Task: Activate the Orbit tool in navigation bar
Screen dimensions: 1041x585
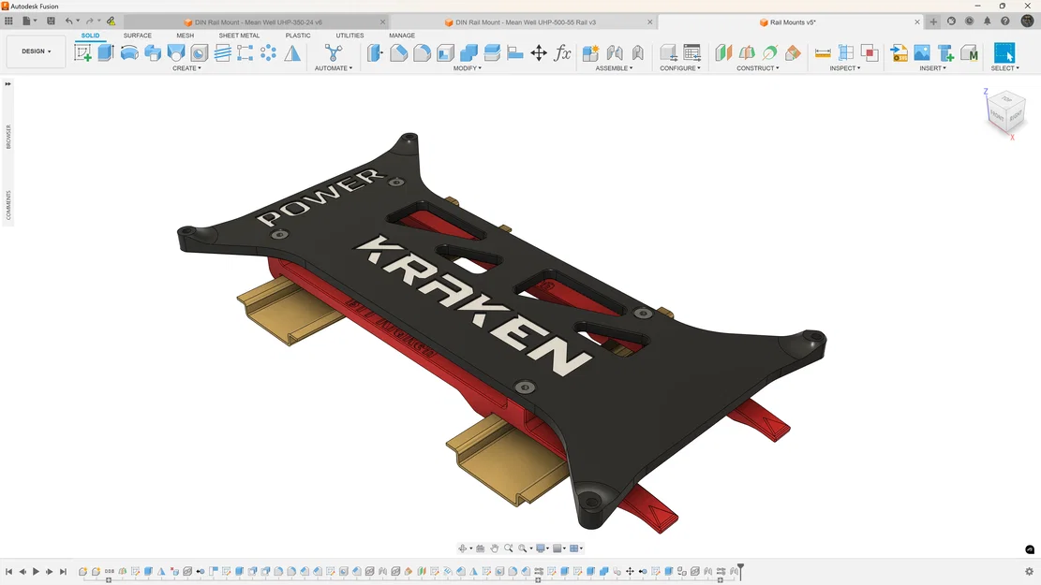Action: pyautogui.click(x=463, y=548)
